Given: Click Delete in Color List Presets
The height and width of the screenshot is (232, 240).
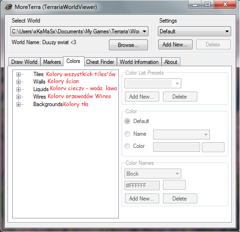Looking at the screenshot, I should pyautogui.click(x=180, y=97).
